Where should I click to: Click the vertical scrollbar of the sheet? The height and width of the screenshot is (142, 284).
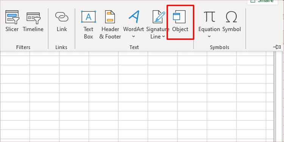click(279, 96)
